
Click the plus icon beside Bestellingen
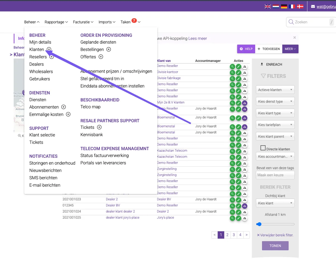(x=109, y=49)
